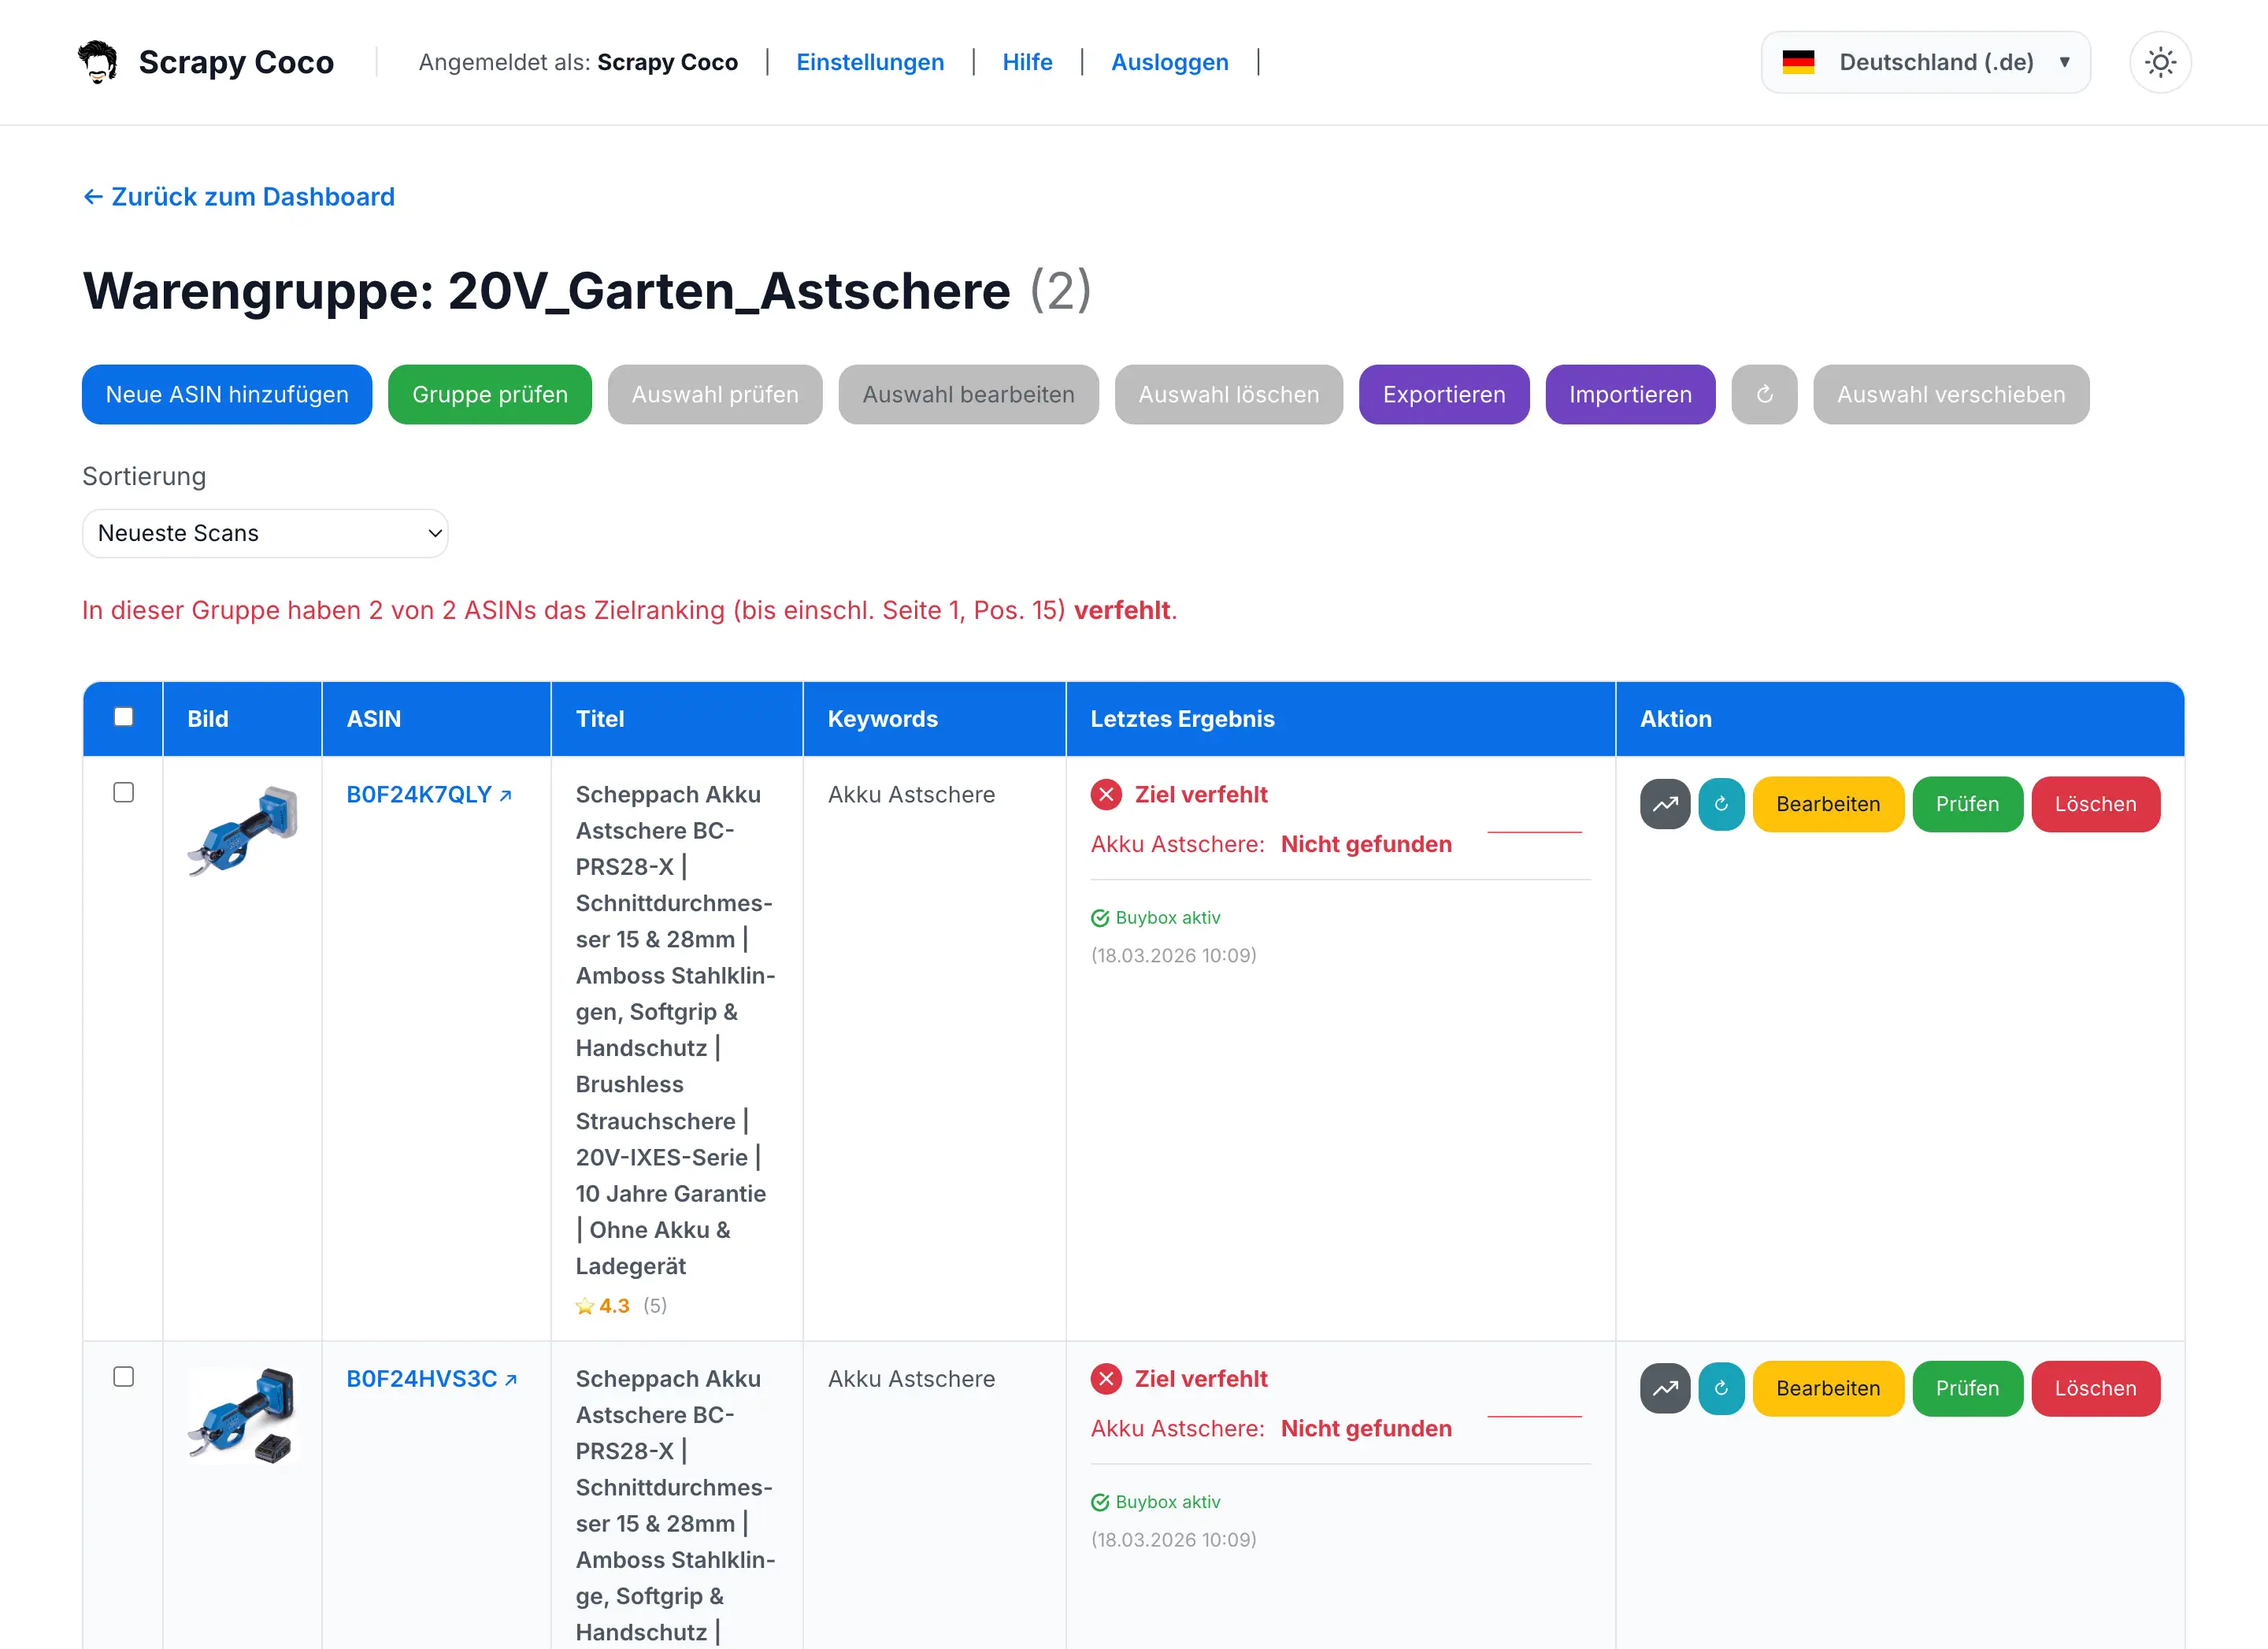Click the product title of B0F24K7QLY
Image resolution: width=2268 pixels, height=1649 pixels.
(x=675, y=1030)
